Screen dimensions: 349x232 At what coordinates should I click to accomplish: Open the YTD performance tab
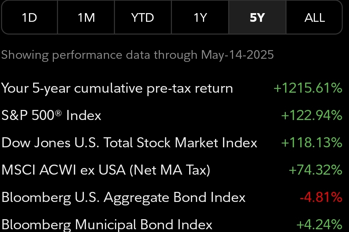point(143,18)
